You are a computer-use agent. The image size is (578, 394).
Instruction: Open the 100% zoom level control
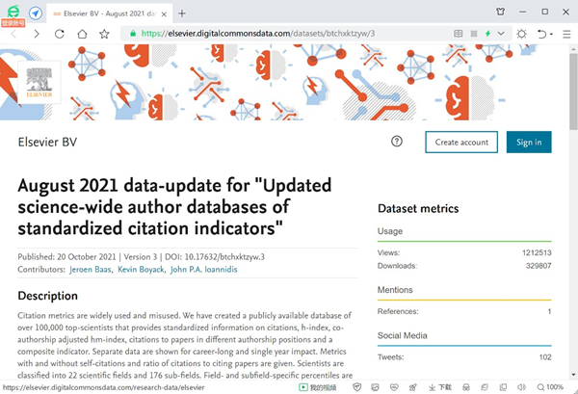[550, 387]
